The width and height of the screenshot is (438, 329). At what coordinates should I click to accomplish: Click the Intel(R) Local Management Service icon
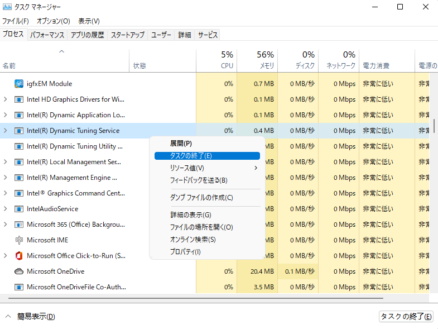(19, 162)
